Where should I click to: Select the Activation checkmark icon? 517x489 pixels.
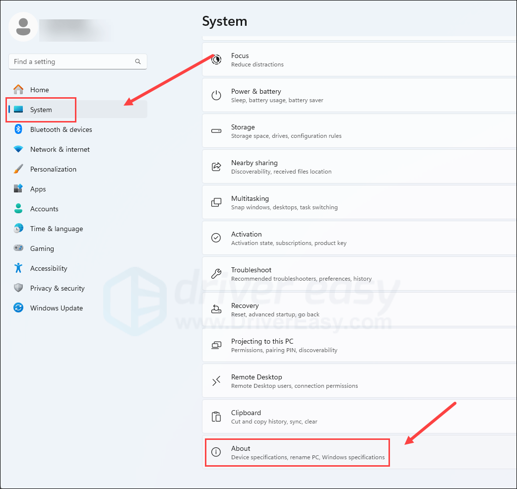coord(216,238)
